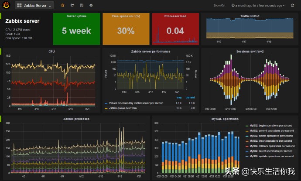Open the Free space on / panel title
The height and width of the screenshot is (181, 301).
point(126,16)
